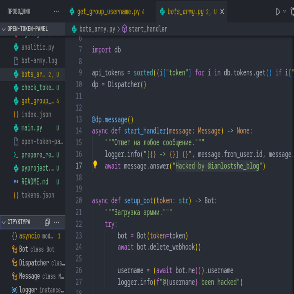Click the collapse-all icon in СТРУКТУРА header
The width and height of the screenshot is (294, 294).
point(47,222)
